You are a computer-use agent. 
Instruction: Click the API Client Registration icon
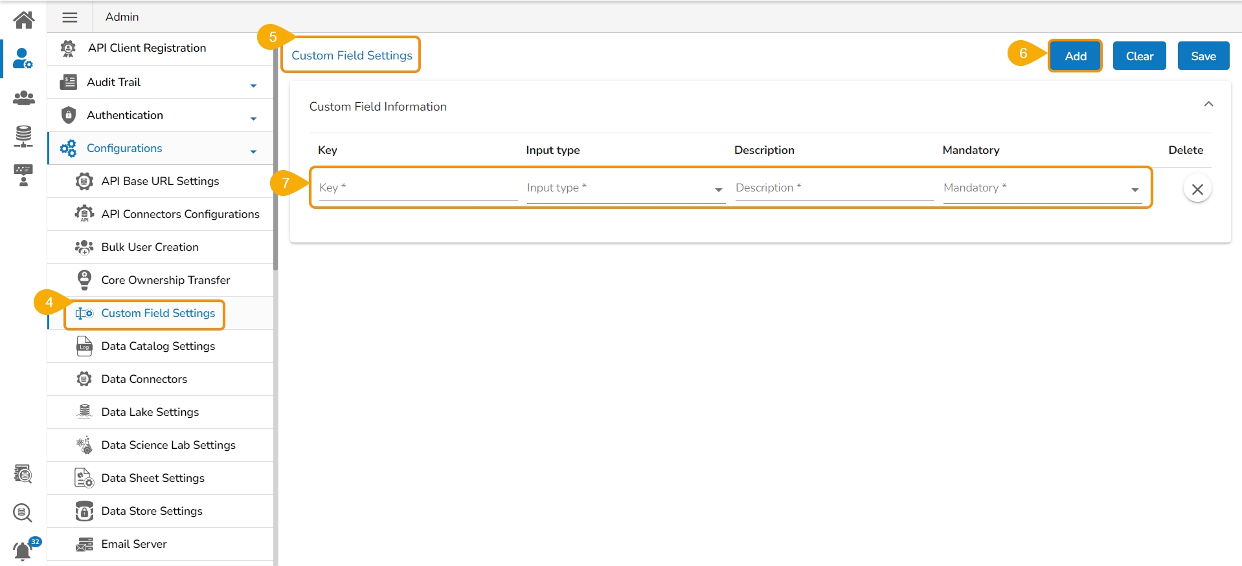(68, 49)
